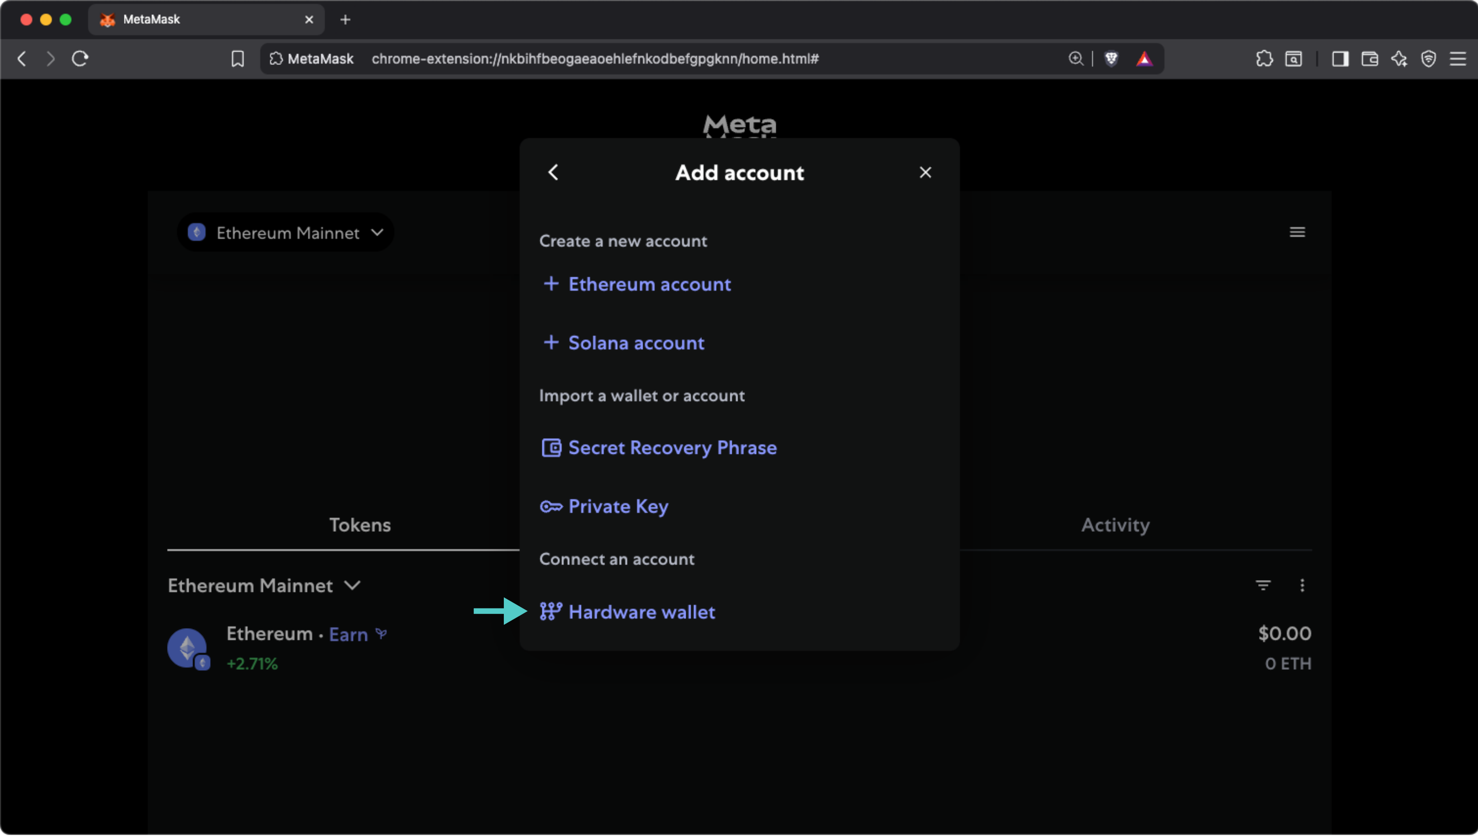This screenshot has height=836, width=1478.
Task: Click the key icon beside Private Key
Action: (x=551, y=506)
